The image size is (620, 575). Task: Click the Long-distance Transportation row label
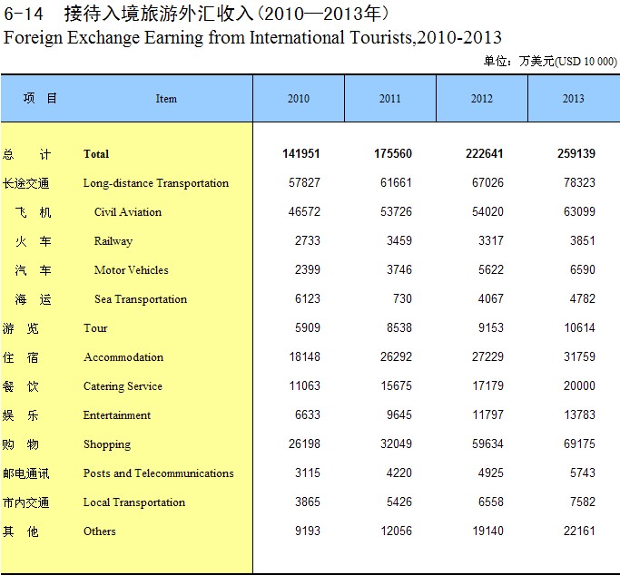point(156,183)
